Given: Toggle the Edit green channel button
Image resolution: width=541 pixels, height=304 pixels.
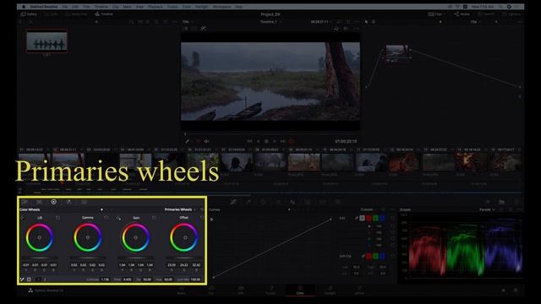Looking at the screenshot, I should tap(375, 218).
